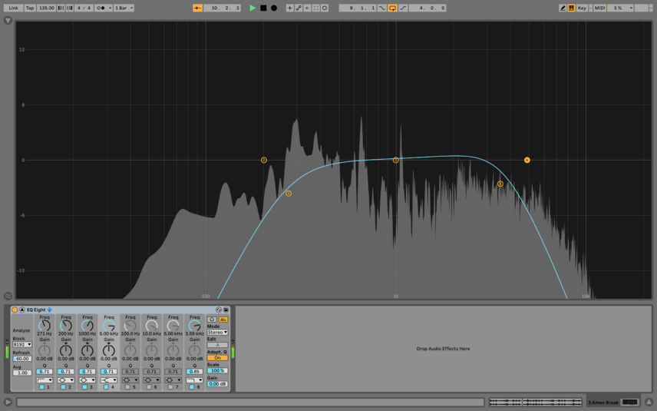The height and width of the screenshot is (411, 657).
Task: Click band 1 Freq knob at 271 Hz
Action: pyautogui.click(x=45, y=326)
